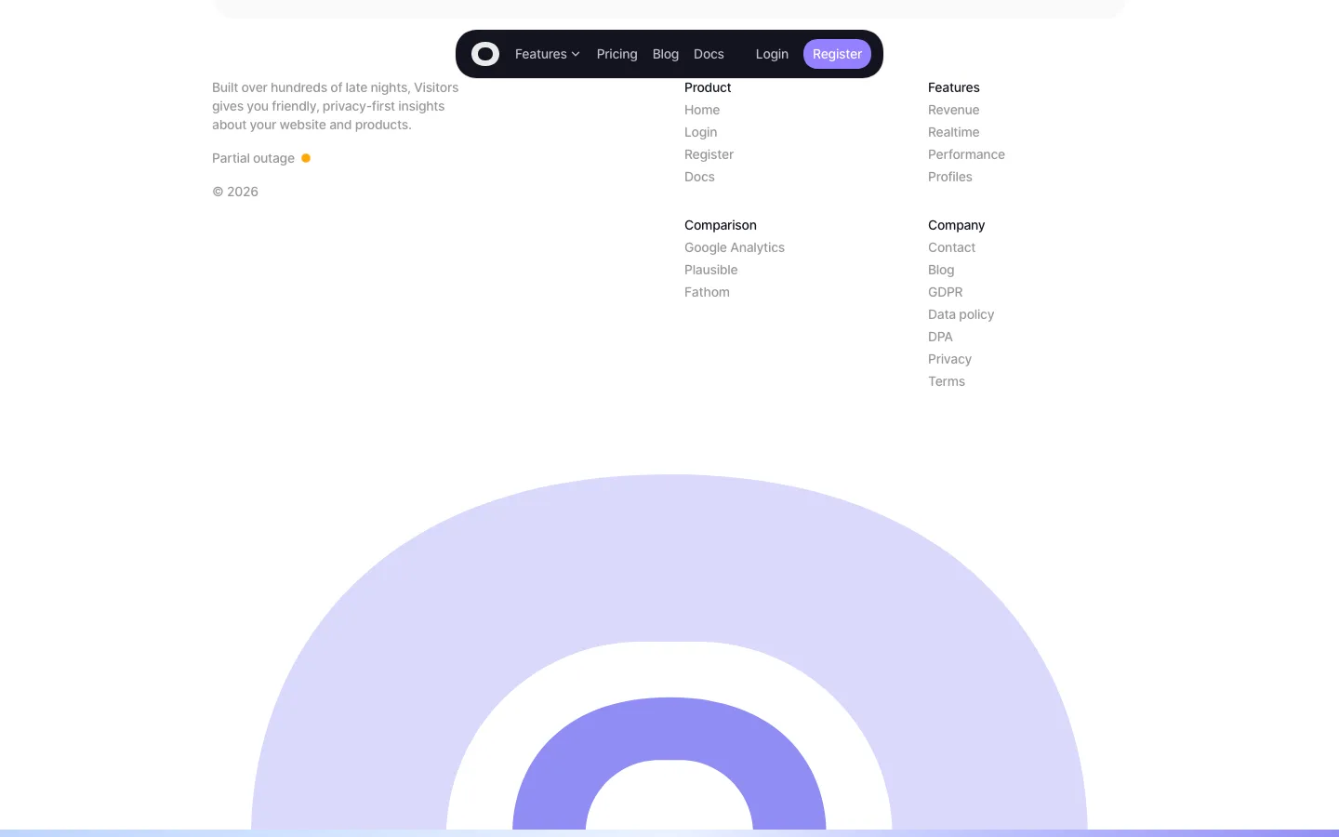Expand the Features dropdown in the navbar
The height and width of the screenshot is (837, 1339).
coord(548,54)
